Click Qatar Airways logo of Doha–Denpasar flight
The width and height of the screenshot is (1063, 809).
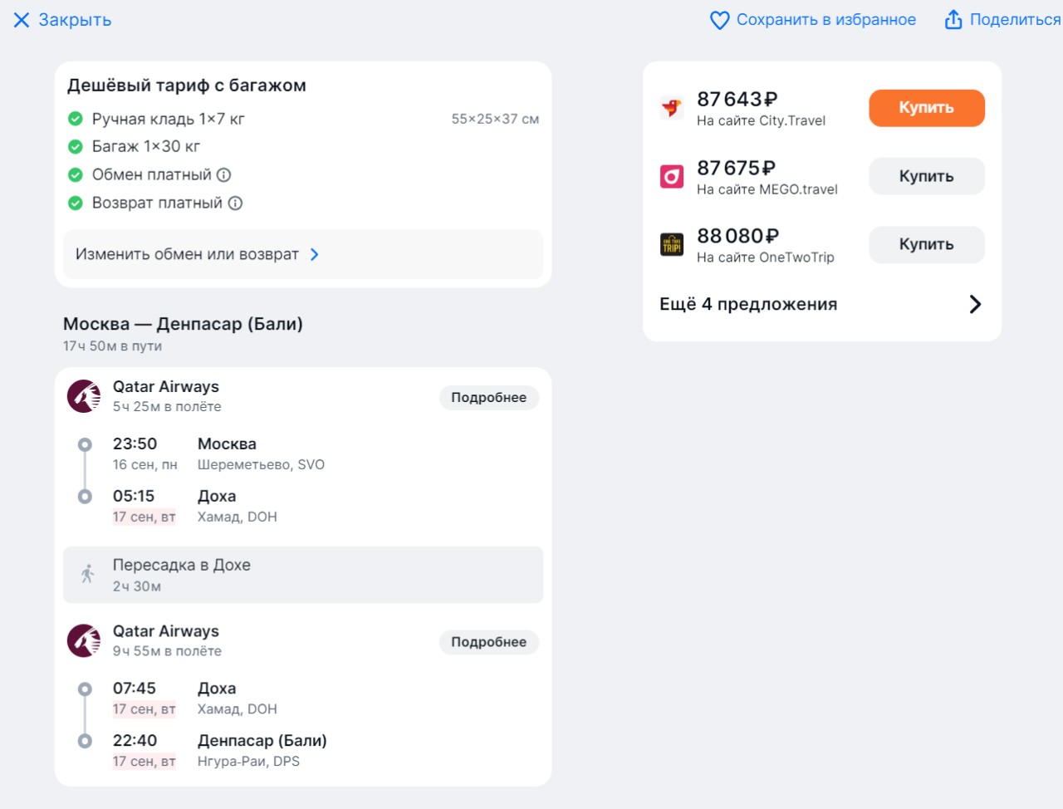click(x=84, y=640)
